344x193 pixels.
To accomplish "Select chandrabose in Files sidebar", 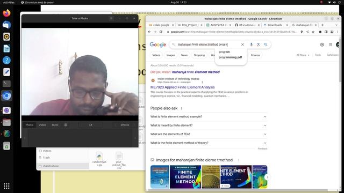I will (63, 166).
